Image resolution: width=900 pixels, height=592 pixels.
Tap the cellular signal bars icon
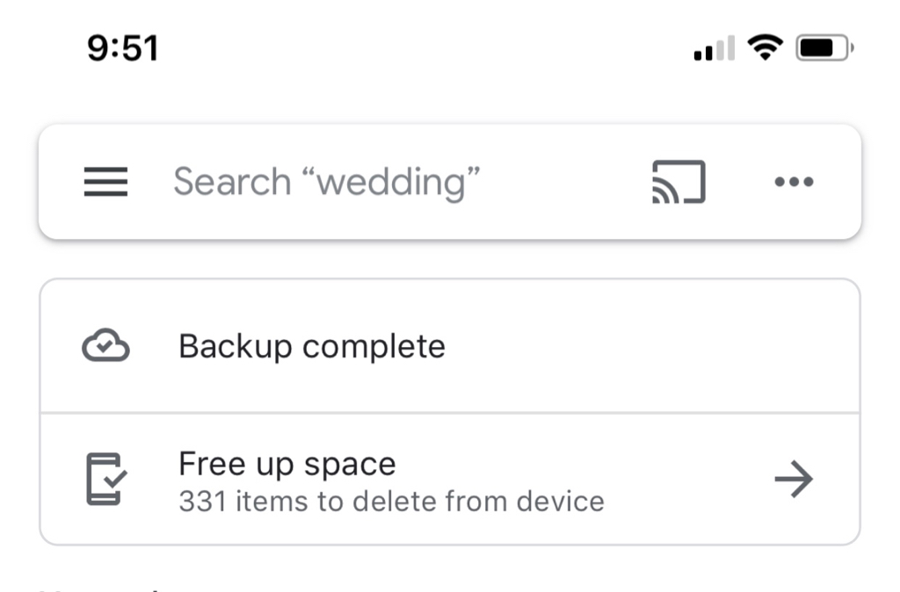(714, 48)
